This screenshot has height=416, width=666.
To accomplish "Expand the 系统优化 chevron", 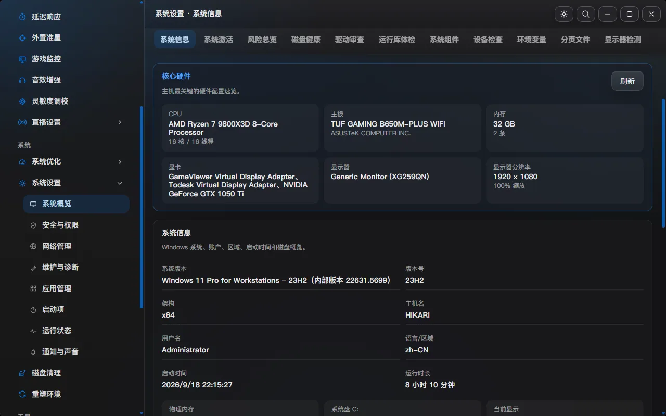I will coord(120,162).
